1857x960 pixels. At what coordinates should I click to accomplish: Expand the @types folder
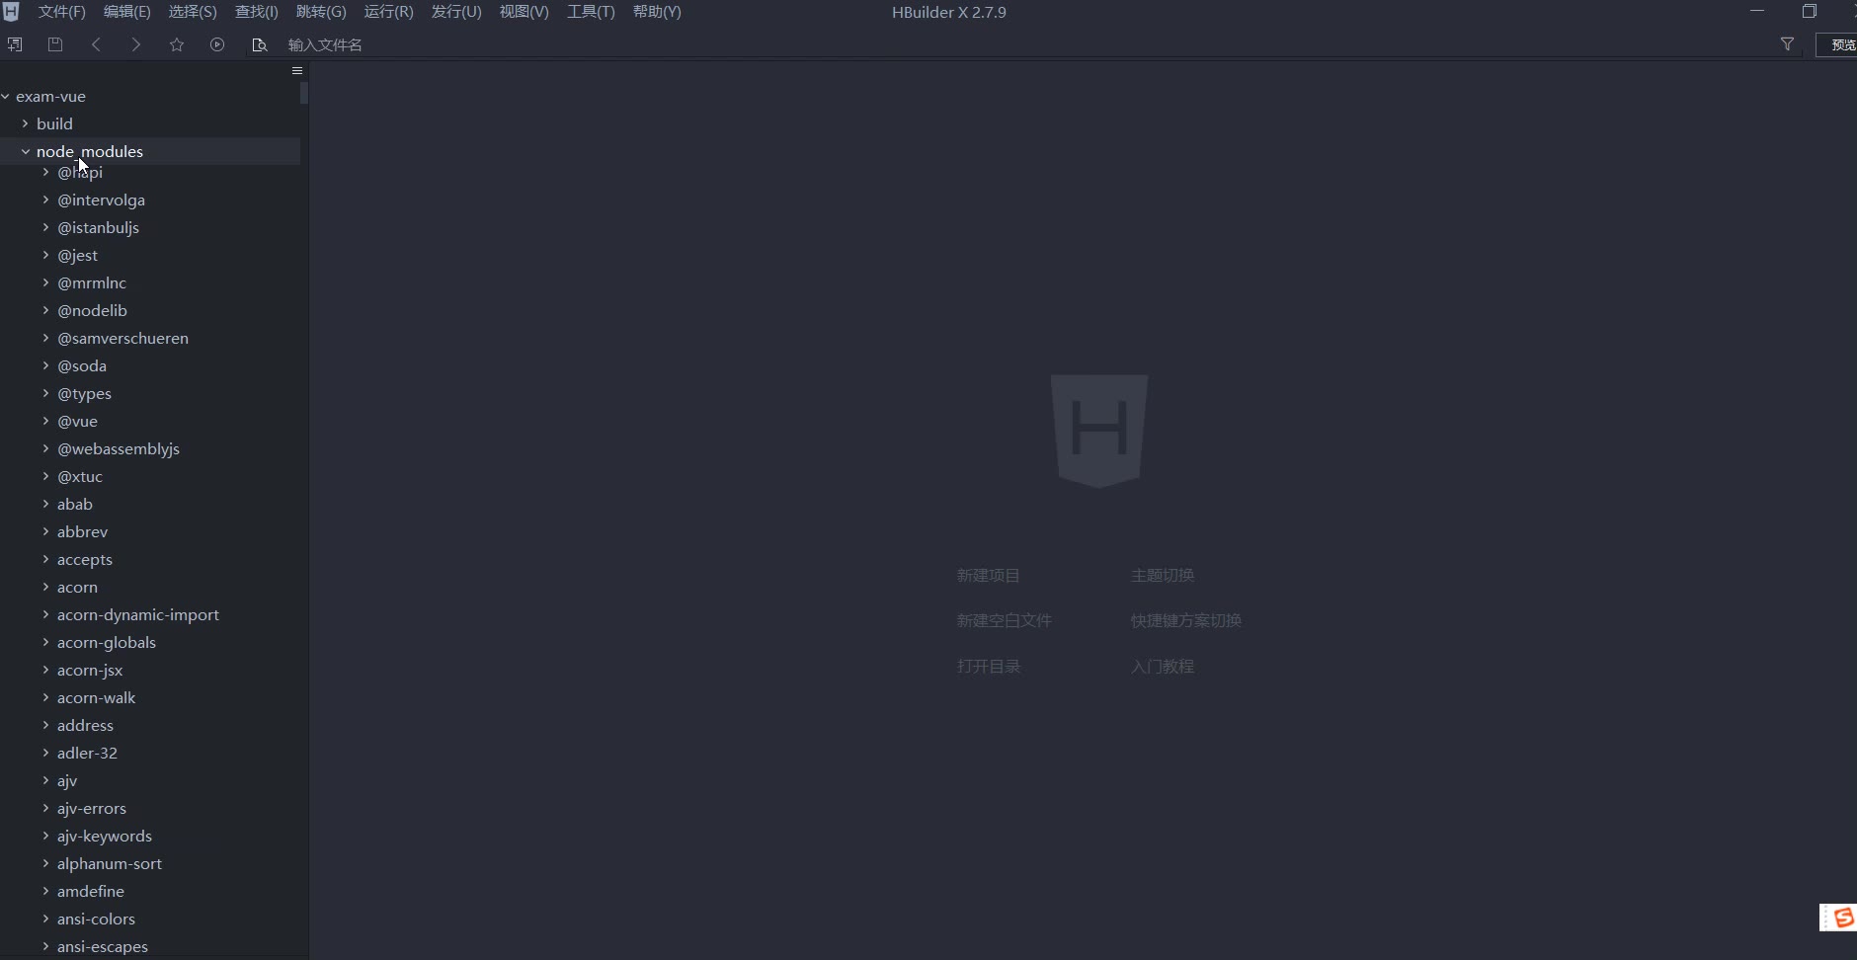(x=46, y=393)
